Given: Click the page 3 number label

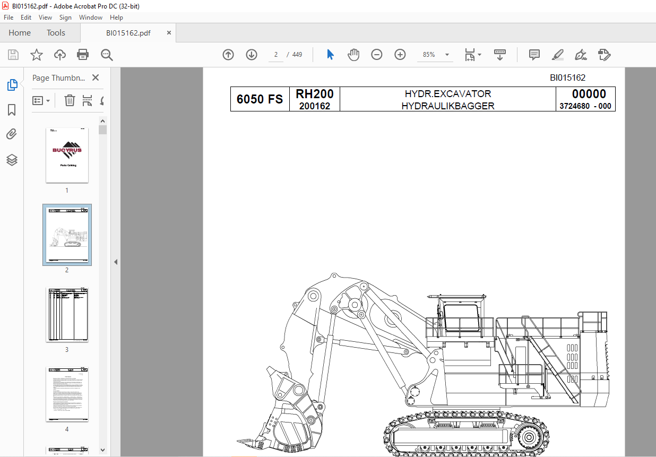Looking at the screenshot, I should 67,350.
